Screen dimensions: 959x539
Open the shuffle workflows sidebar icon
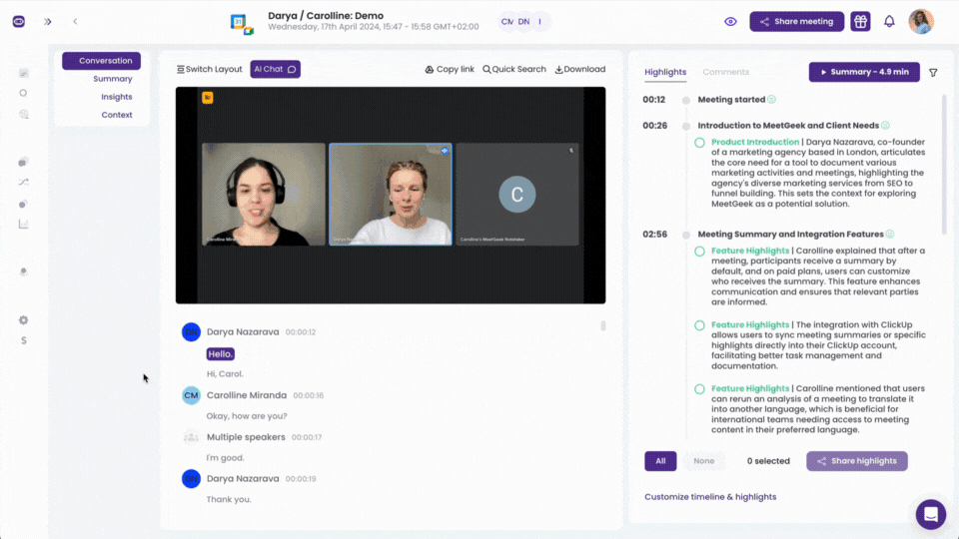[23, 182]
